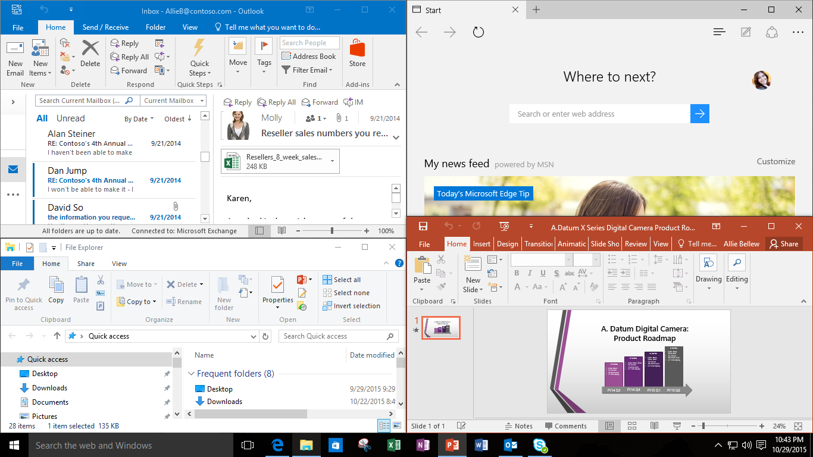Open the Store add-in in Outlook
This screenshot has height=457, width=813.
point(357,54)
